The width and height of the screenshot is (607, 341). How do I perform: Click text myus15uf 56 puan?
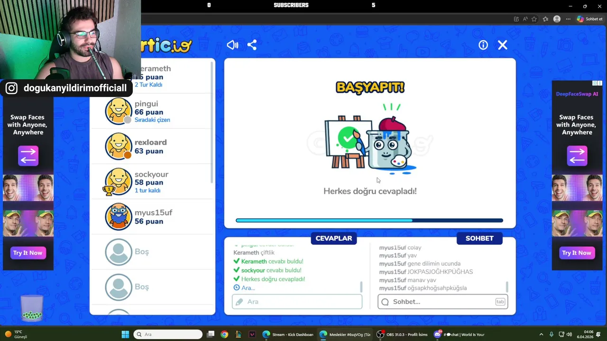153,217
